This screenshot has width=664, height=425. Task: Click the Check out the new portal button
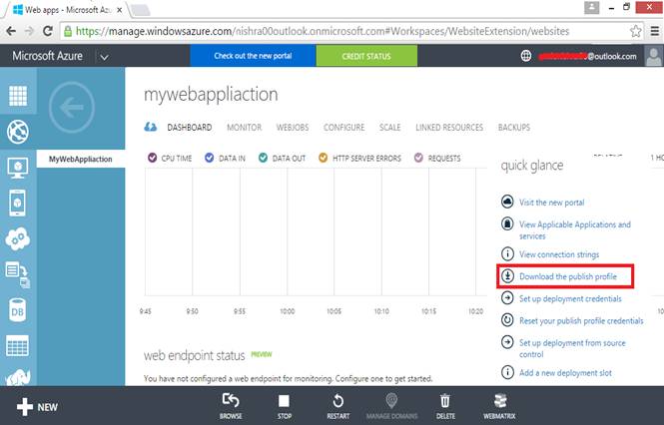[x=254, y=56]
